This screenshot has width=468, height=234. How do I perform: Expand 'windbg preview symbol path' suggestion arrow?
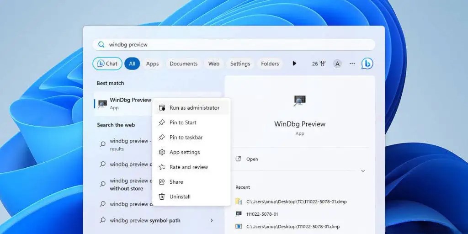pyautogui.click(x=211, y=220)
